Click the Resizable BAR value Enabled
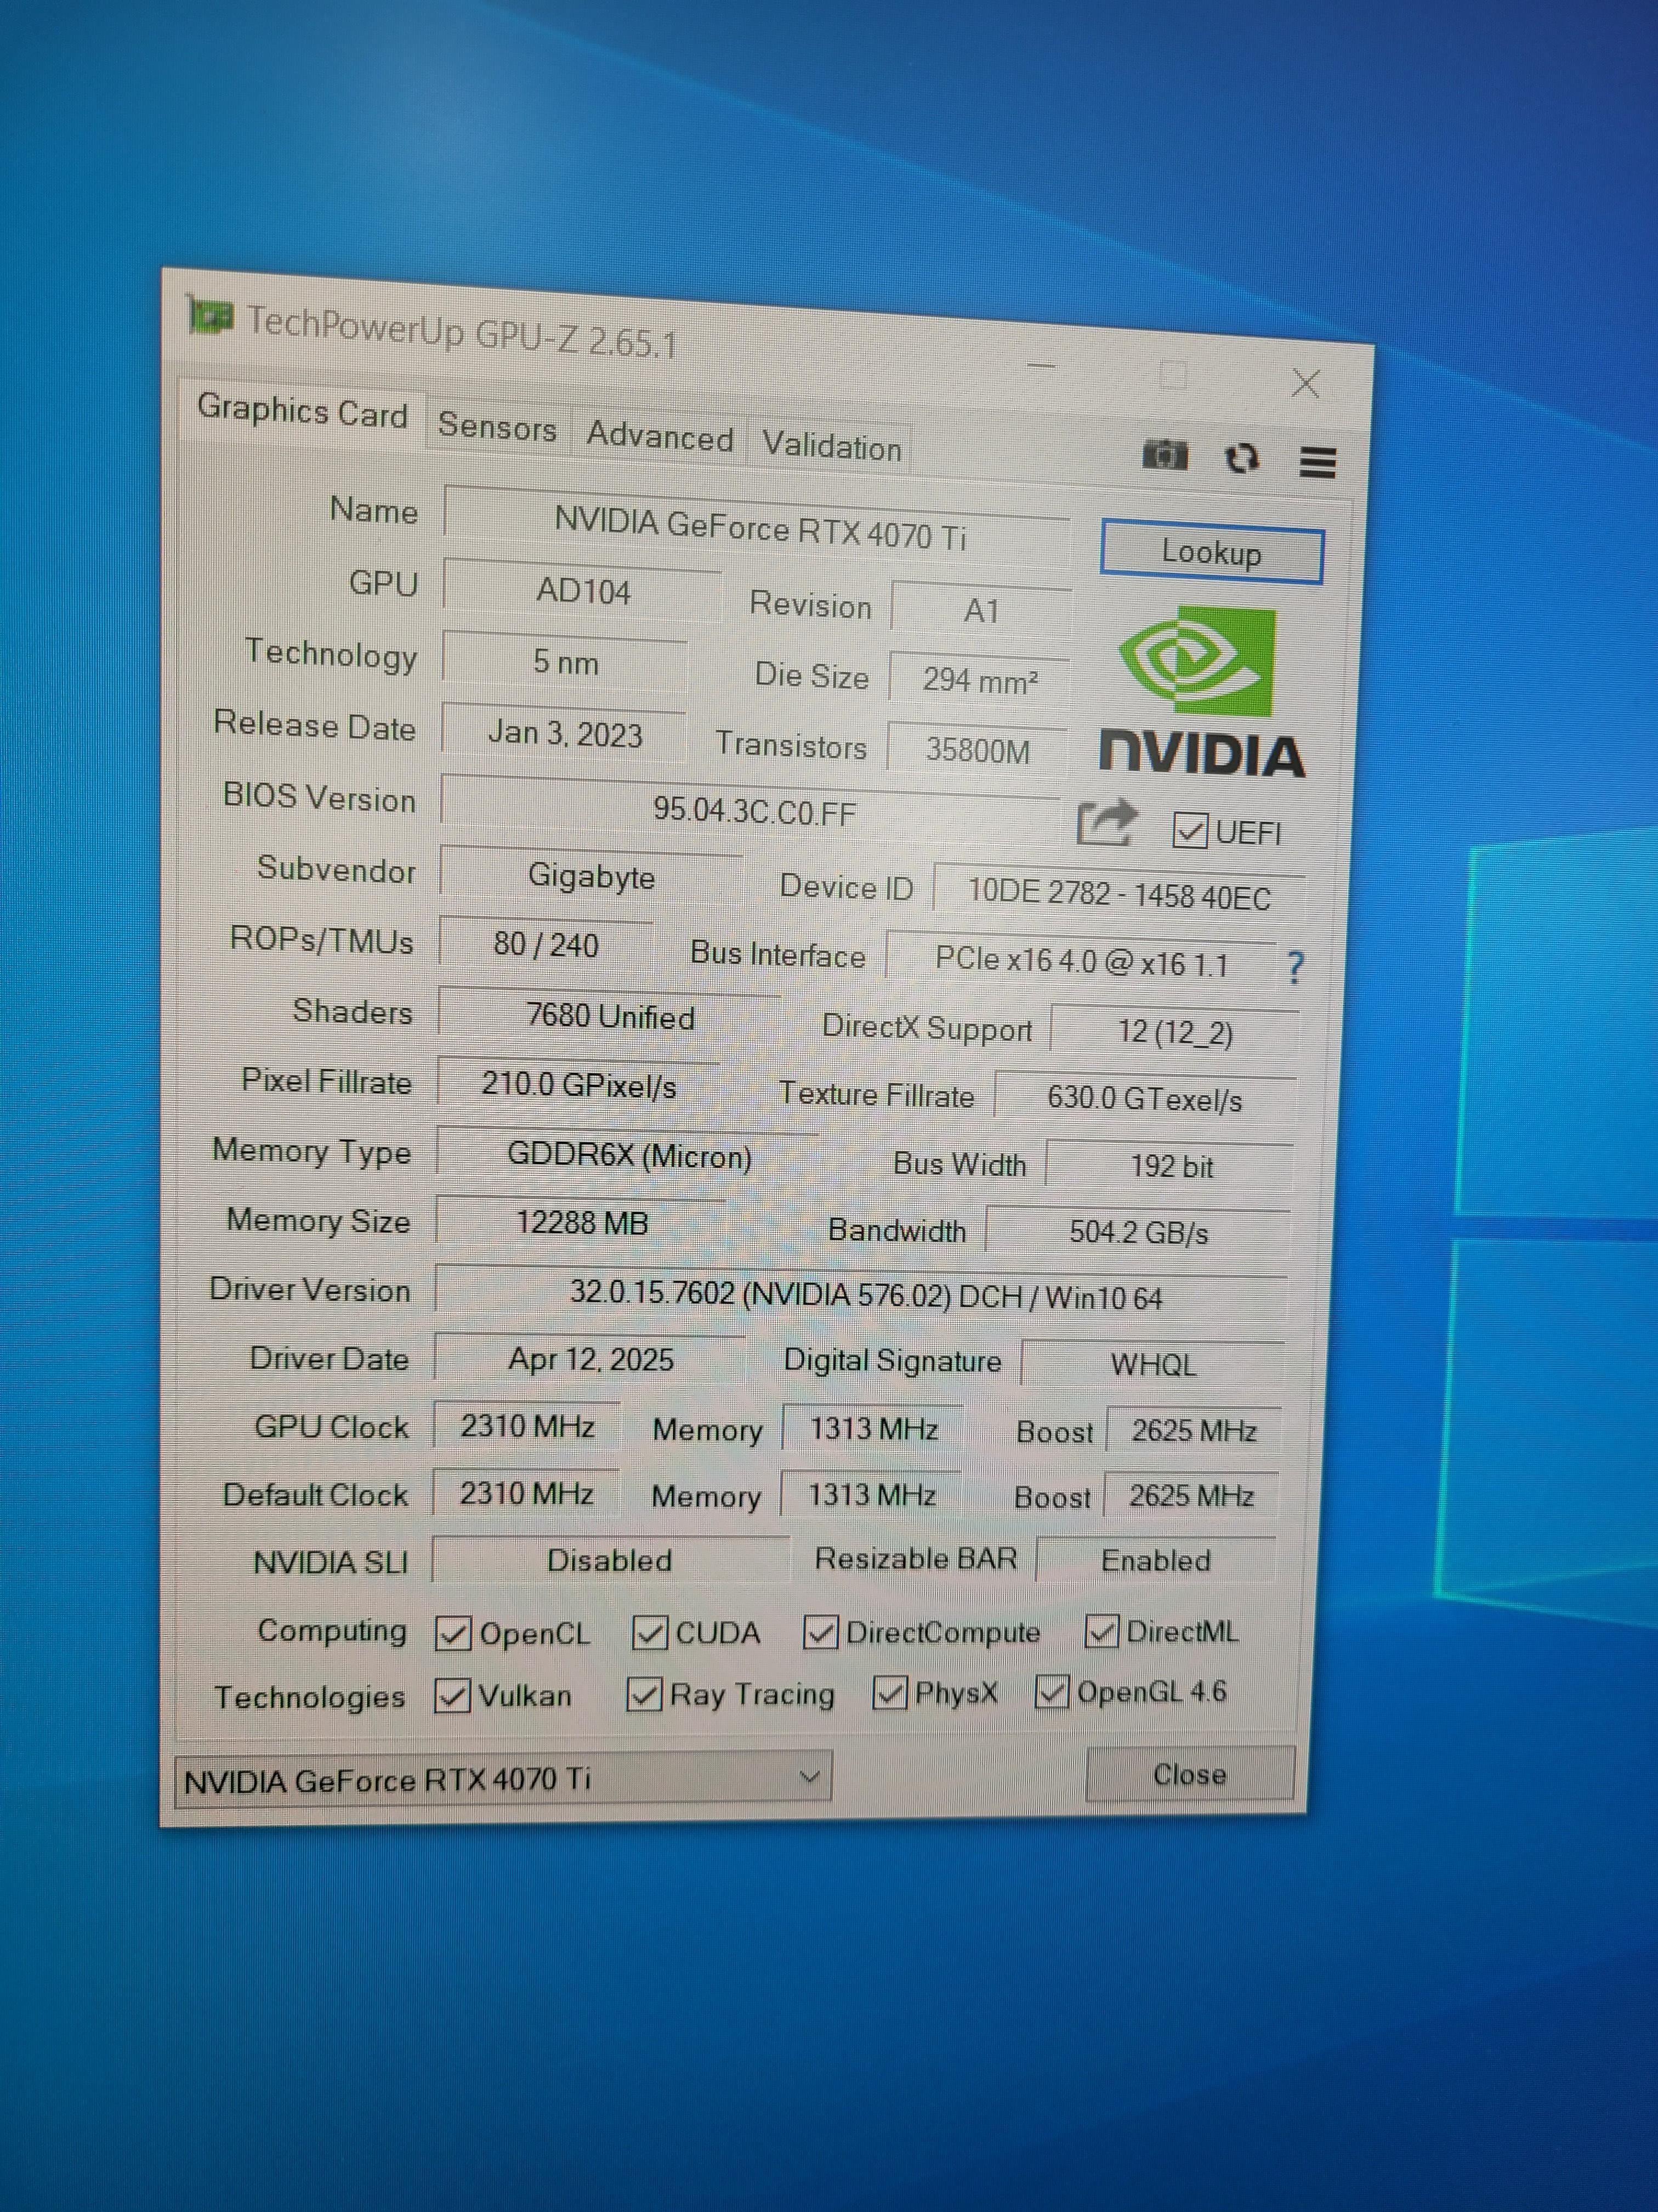The width and height of the screenshot is (1658, 2212). 1156,1561
